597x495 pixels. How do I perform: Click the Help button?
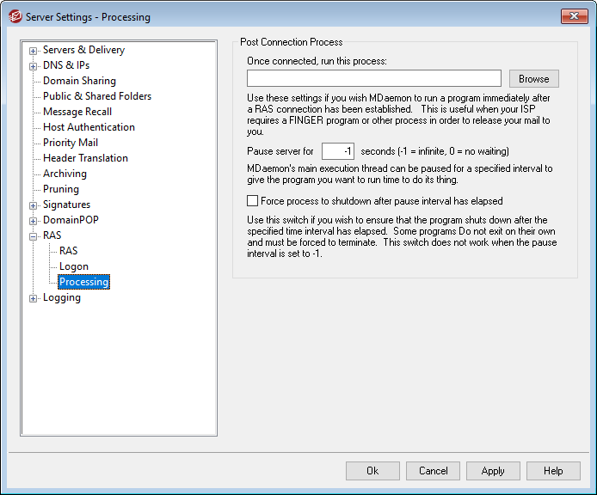coord(553,471)
